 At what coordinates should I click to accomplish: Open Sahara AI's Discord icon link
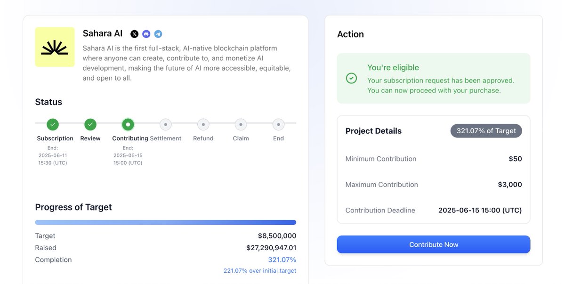pyautogui.click(x=146, y=34)
